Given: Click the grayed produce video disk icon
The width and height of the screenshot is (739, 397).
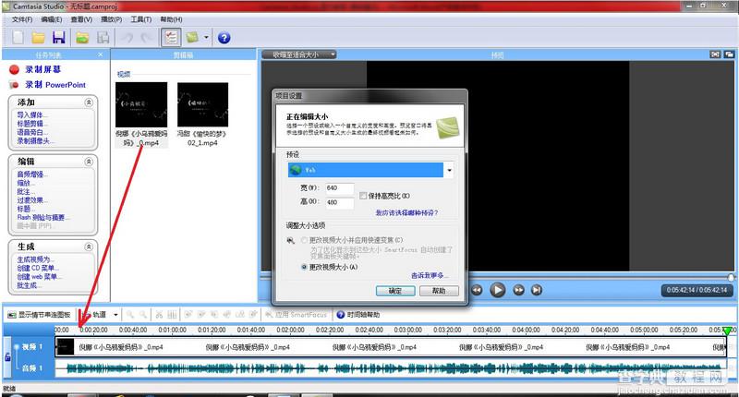Looking at the screenshot, I should [103, 38].
